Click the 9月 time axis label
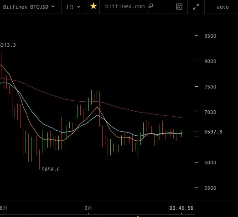The width and height of the screenshot is (238, 217). pyautogui.click(x=88, y=208)
